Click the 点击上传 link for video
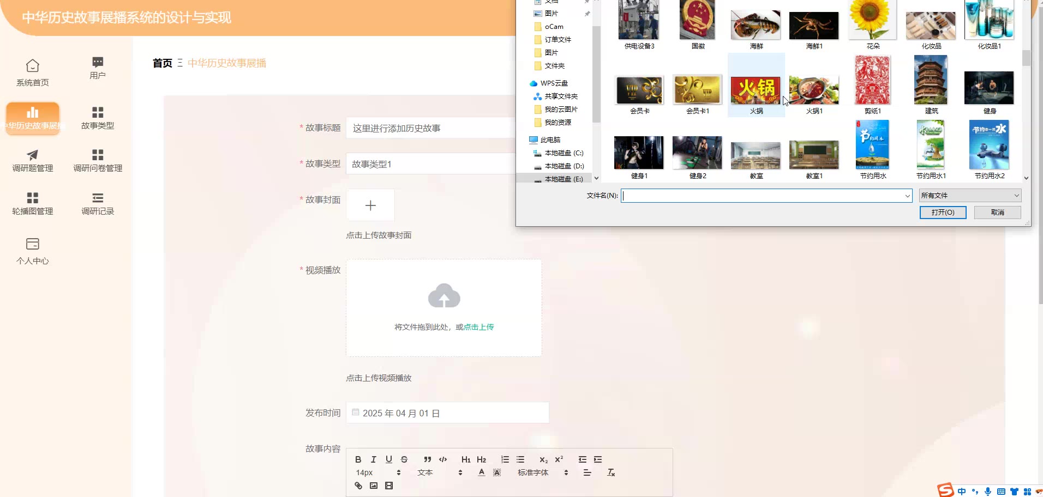The width and height of the screenshot is (1043, 497). [x=478, y=327]
